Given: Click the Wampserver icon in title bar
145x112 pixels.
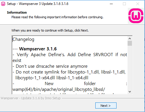Looking at the screenshot, I should (3, 4).
